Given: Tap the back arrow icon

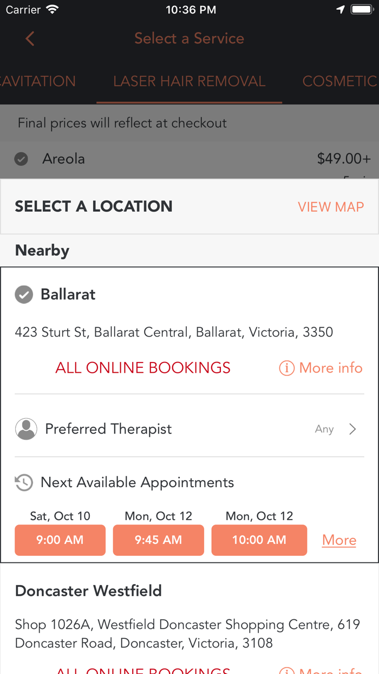Looking at the screenshot, I should [30, 38].
